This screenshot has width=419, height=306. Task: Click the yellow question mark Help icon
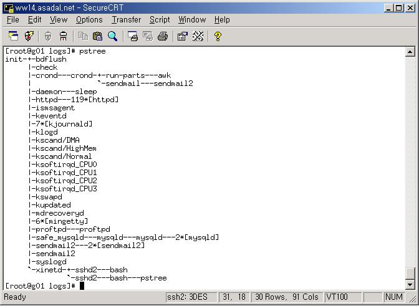pyautogui.click(x=218, y=36)
